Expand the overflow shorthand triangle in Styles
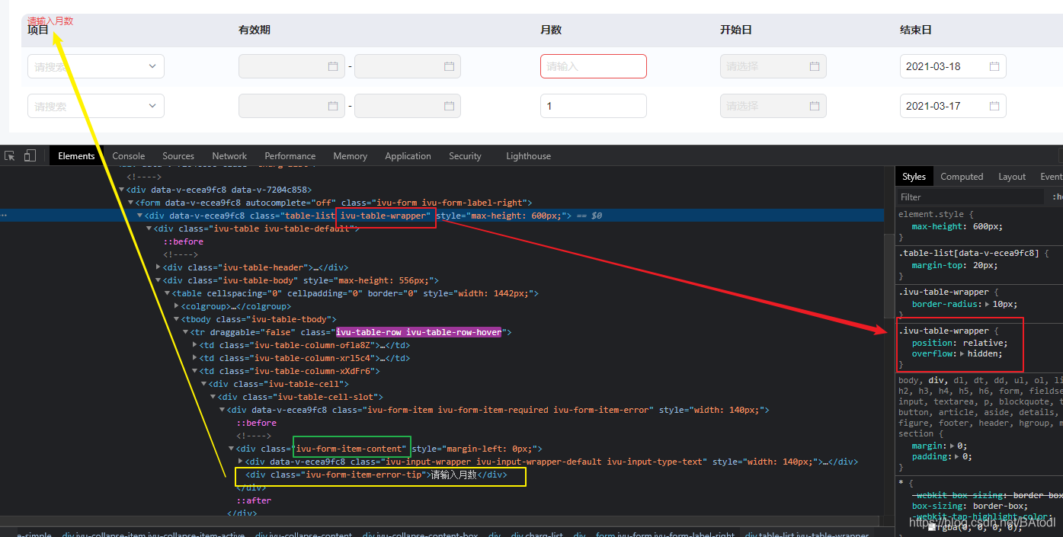The height and width of the screenshot is (537, 1063). coord(962,354)
